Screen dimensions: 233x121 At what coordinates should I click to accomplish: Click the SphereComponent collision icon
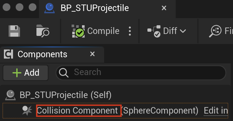[27, 111]
